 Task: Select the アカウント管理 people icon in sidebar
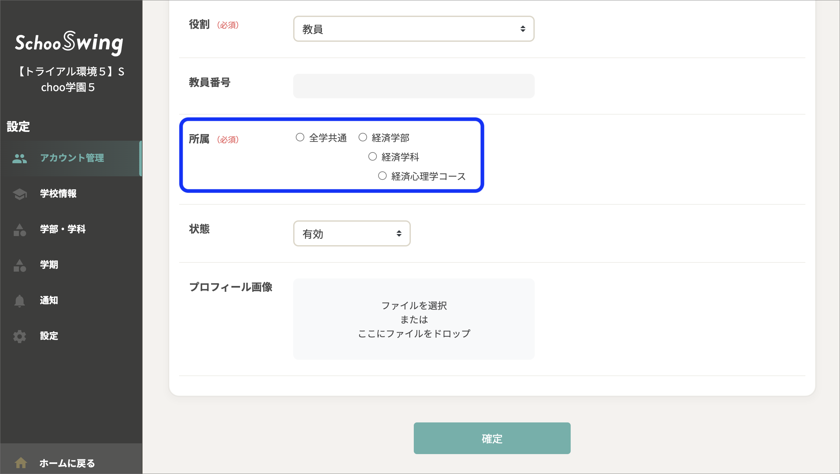pyautogui.click(x=20, y=159)
